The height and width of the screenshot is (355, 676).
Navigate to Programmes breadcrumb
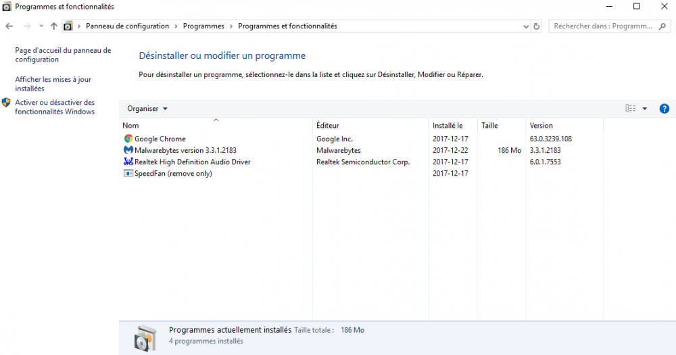click(x=203, y=26)
